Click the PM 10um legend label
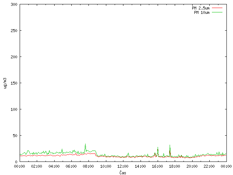This screenshot has height=175, width=233. [x=202, y=12]
